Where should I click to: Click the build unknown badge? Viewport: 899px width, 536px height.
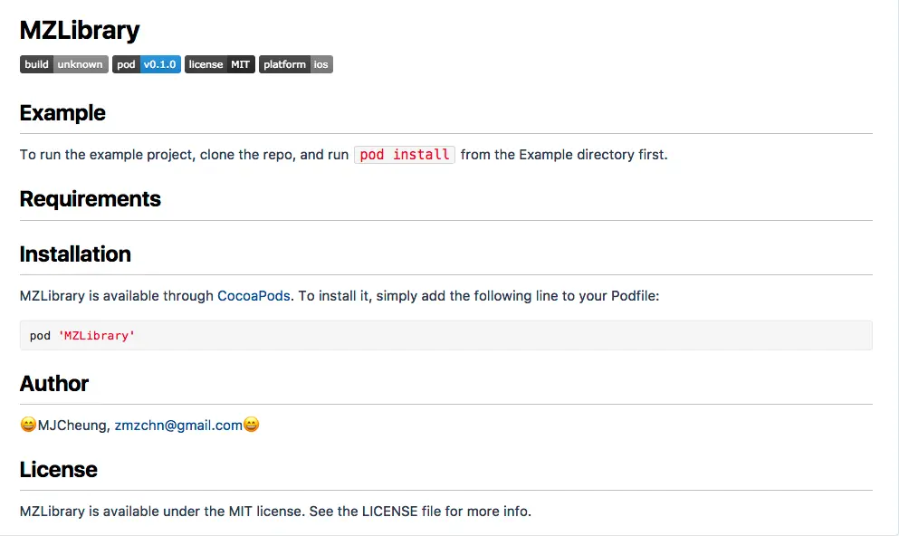[x=63, y=64]
